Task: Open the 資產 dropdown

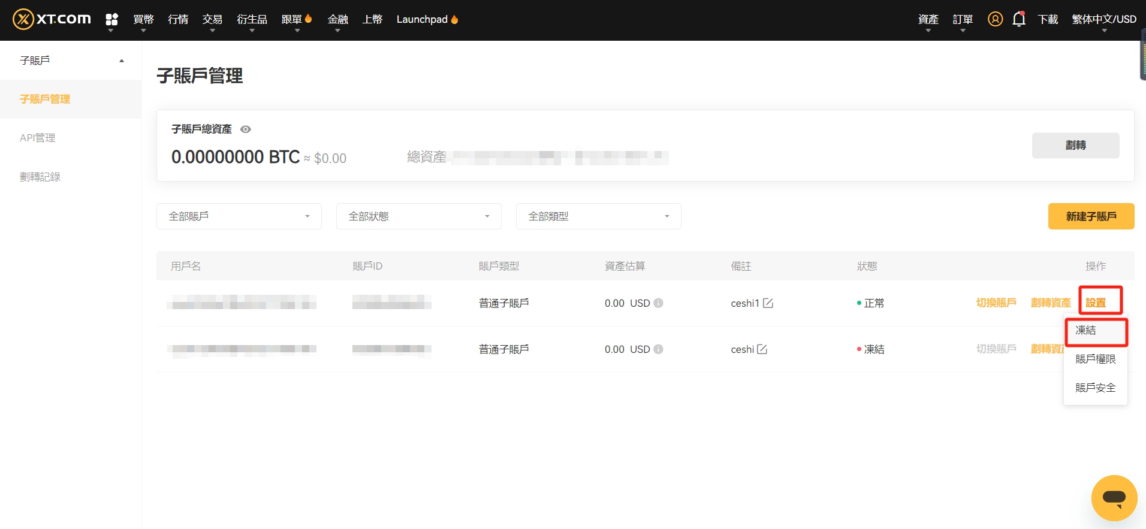Action: (928, 19)
